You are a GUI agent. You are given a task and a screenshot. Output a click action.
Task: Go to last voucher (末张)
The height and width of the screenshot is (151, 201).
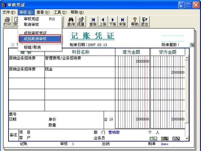pos(123,21)
